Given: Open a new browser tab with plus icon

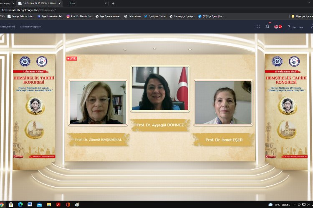Looking at the screenshot, I should (x=113, y=3).
